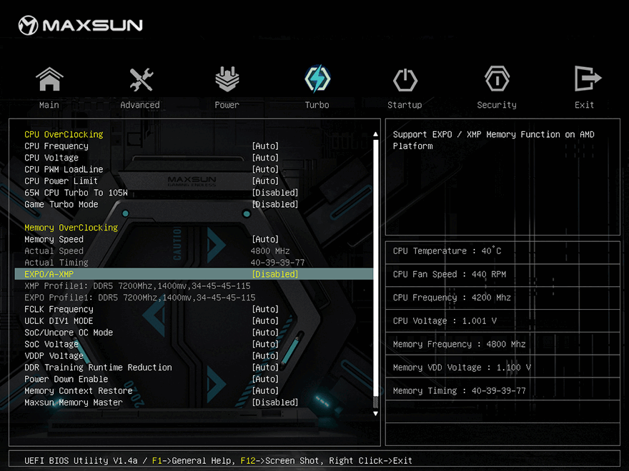Select the Power plug icon
Image resolution: width=629 pixels, height=471 pixels.
pyautogui.click(x=227, y=79)
